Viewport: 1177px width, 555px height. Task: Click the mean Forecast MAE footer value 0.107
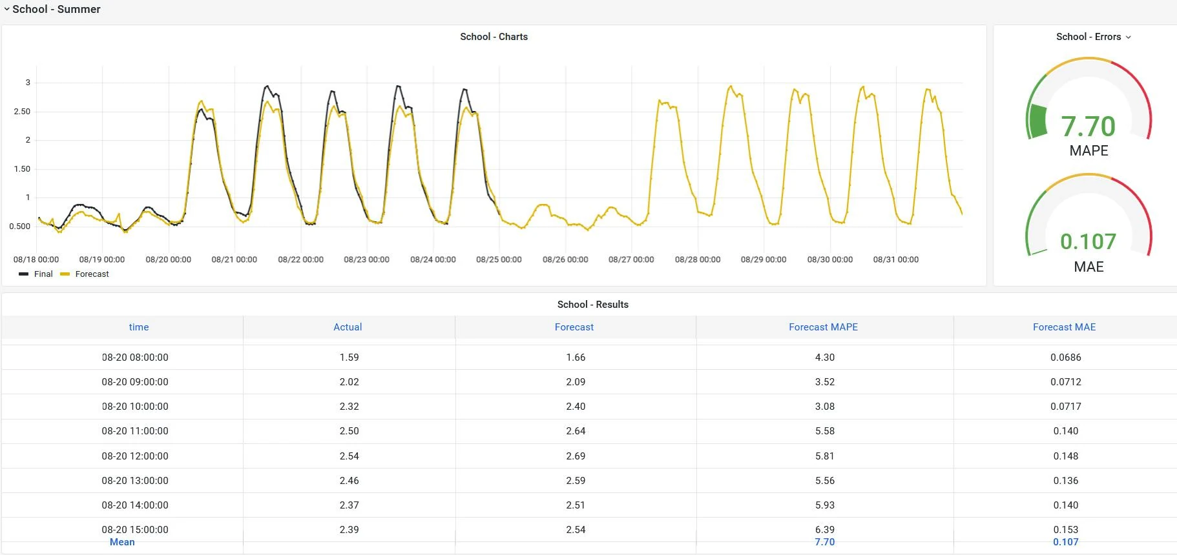1066,542
